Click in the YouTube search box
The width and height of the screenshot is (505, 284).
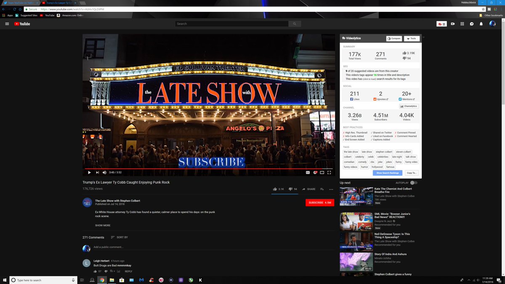pyautogui.click(x=231, y=24)
